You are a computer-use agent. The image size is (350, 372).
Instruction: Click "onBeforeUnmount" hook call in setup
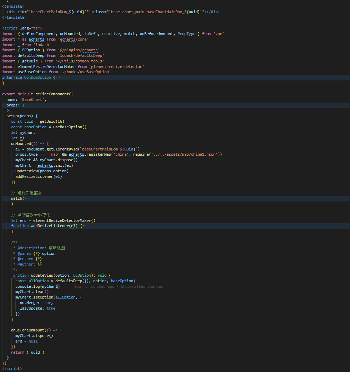tap(27, 330)
